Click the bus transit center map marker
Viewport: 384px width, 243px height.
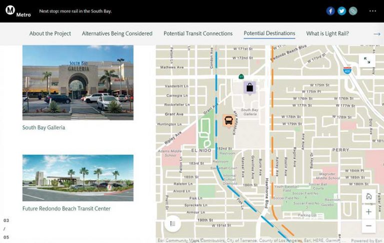228,121
